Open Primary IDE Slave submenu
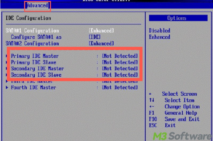 pyautogui.click(x=34, y=62)
